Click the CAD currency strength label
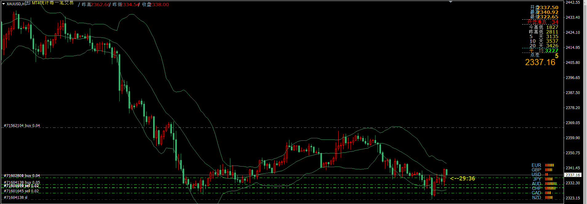 click(537, 193)
